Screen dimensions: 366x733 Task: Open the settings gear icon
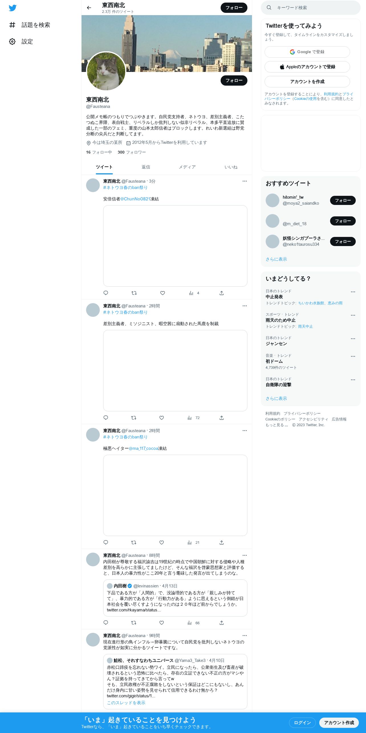click(12, 41)
